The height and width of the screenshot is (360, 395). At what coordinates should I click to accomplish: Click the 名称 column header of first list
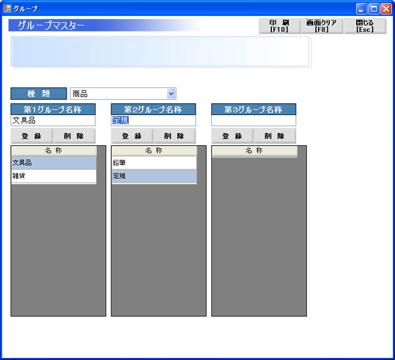pyautogui.click(x=54, y=151)
